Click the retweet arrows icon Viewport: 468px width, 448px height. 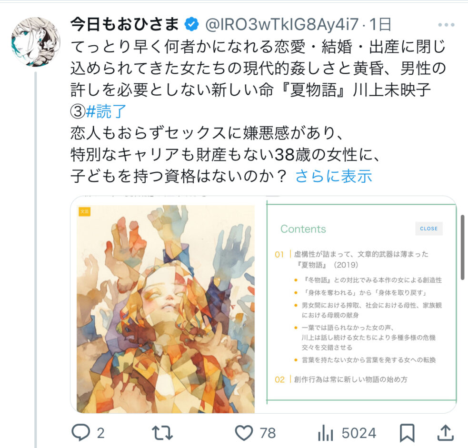pos(162,433)
